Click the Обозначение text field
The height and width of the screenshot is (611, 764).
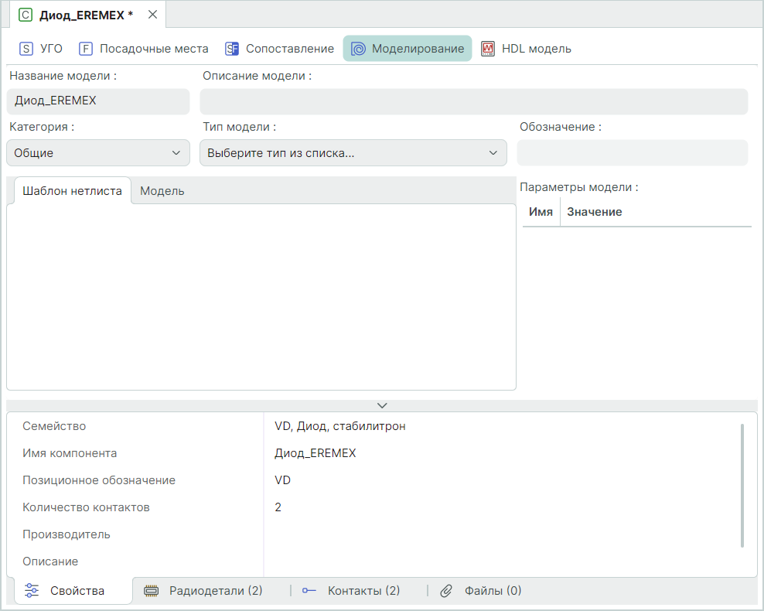coord(632,153)
